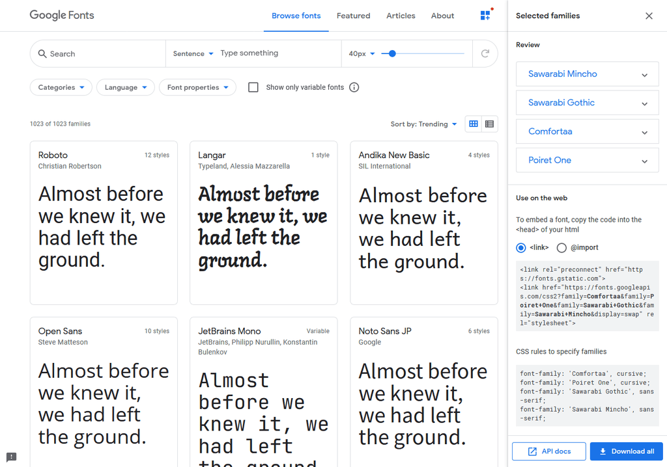Expand the Sawarabi Mincho family entry
Screen dimensions: 667x467
click(587, 74)
